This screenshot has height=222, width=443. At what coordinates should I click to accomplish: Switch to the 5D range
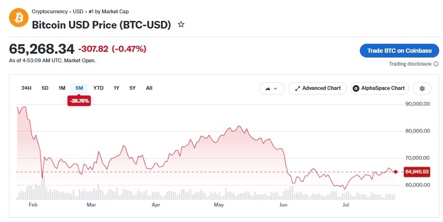(x=45, y=88)
